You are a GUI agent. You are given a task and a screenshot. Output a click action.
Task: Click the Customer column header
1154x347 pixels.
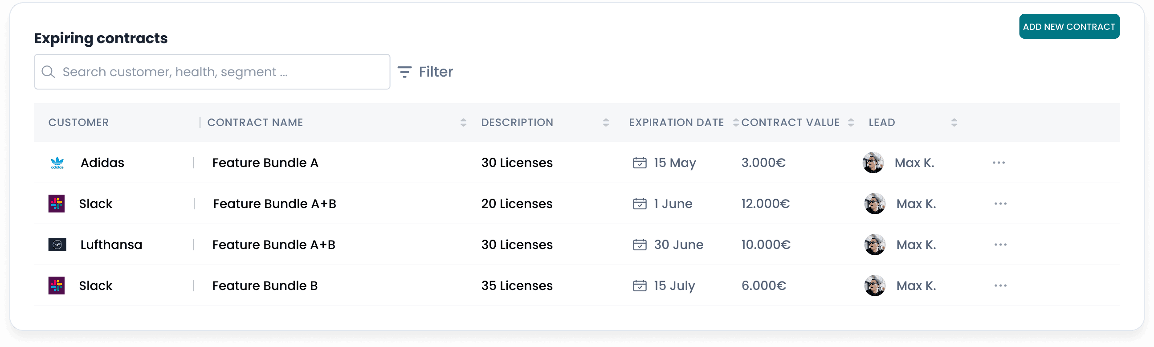78,122
